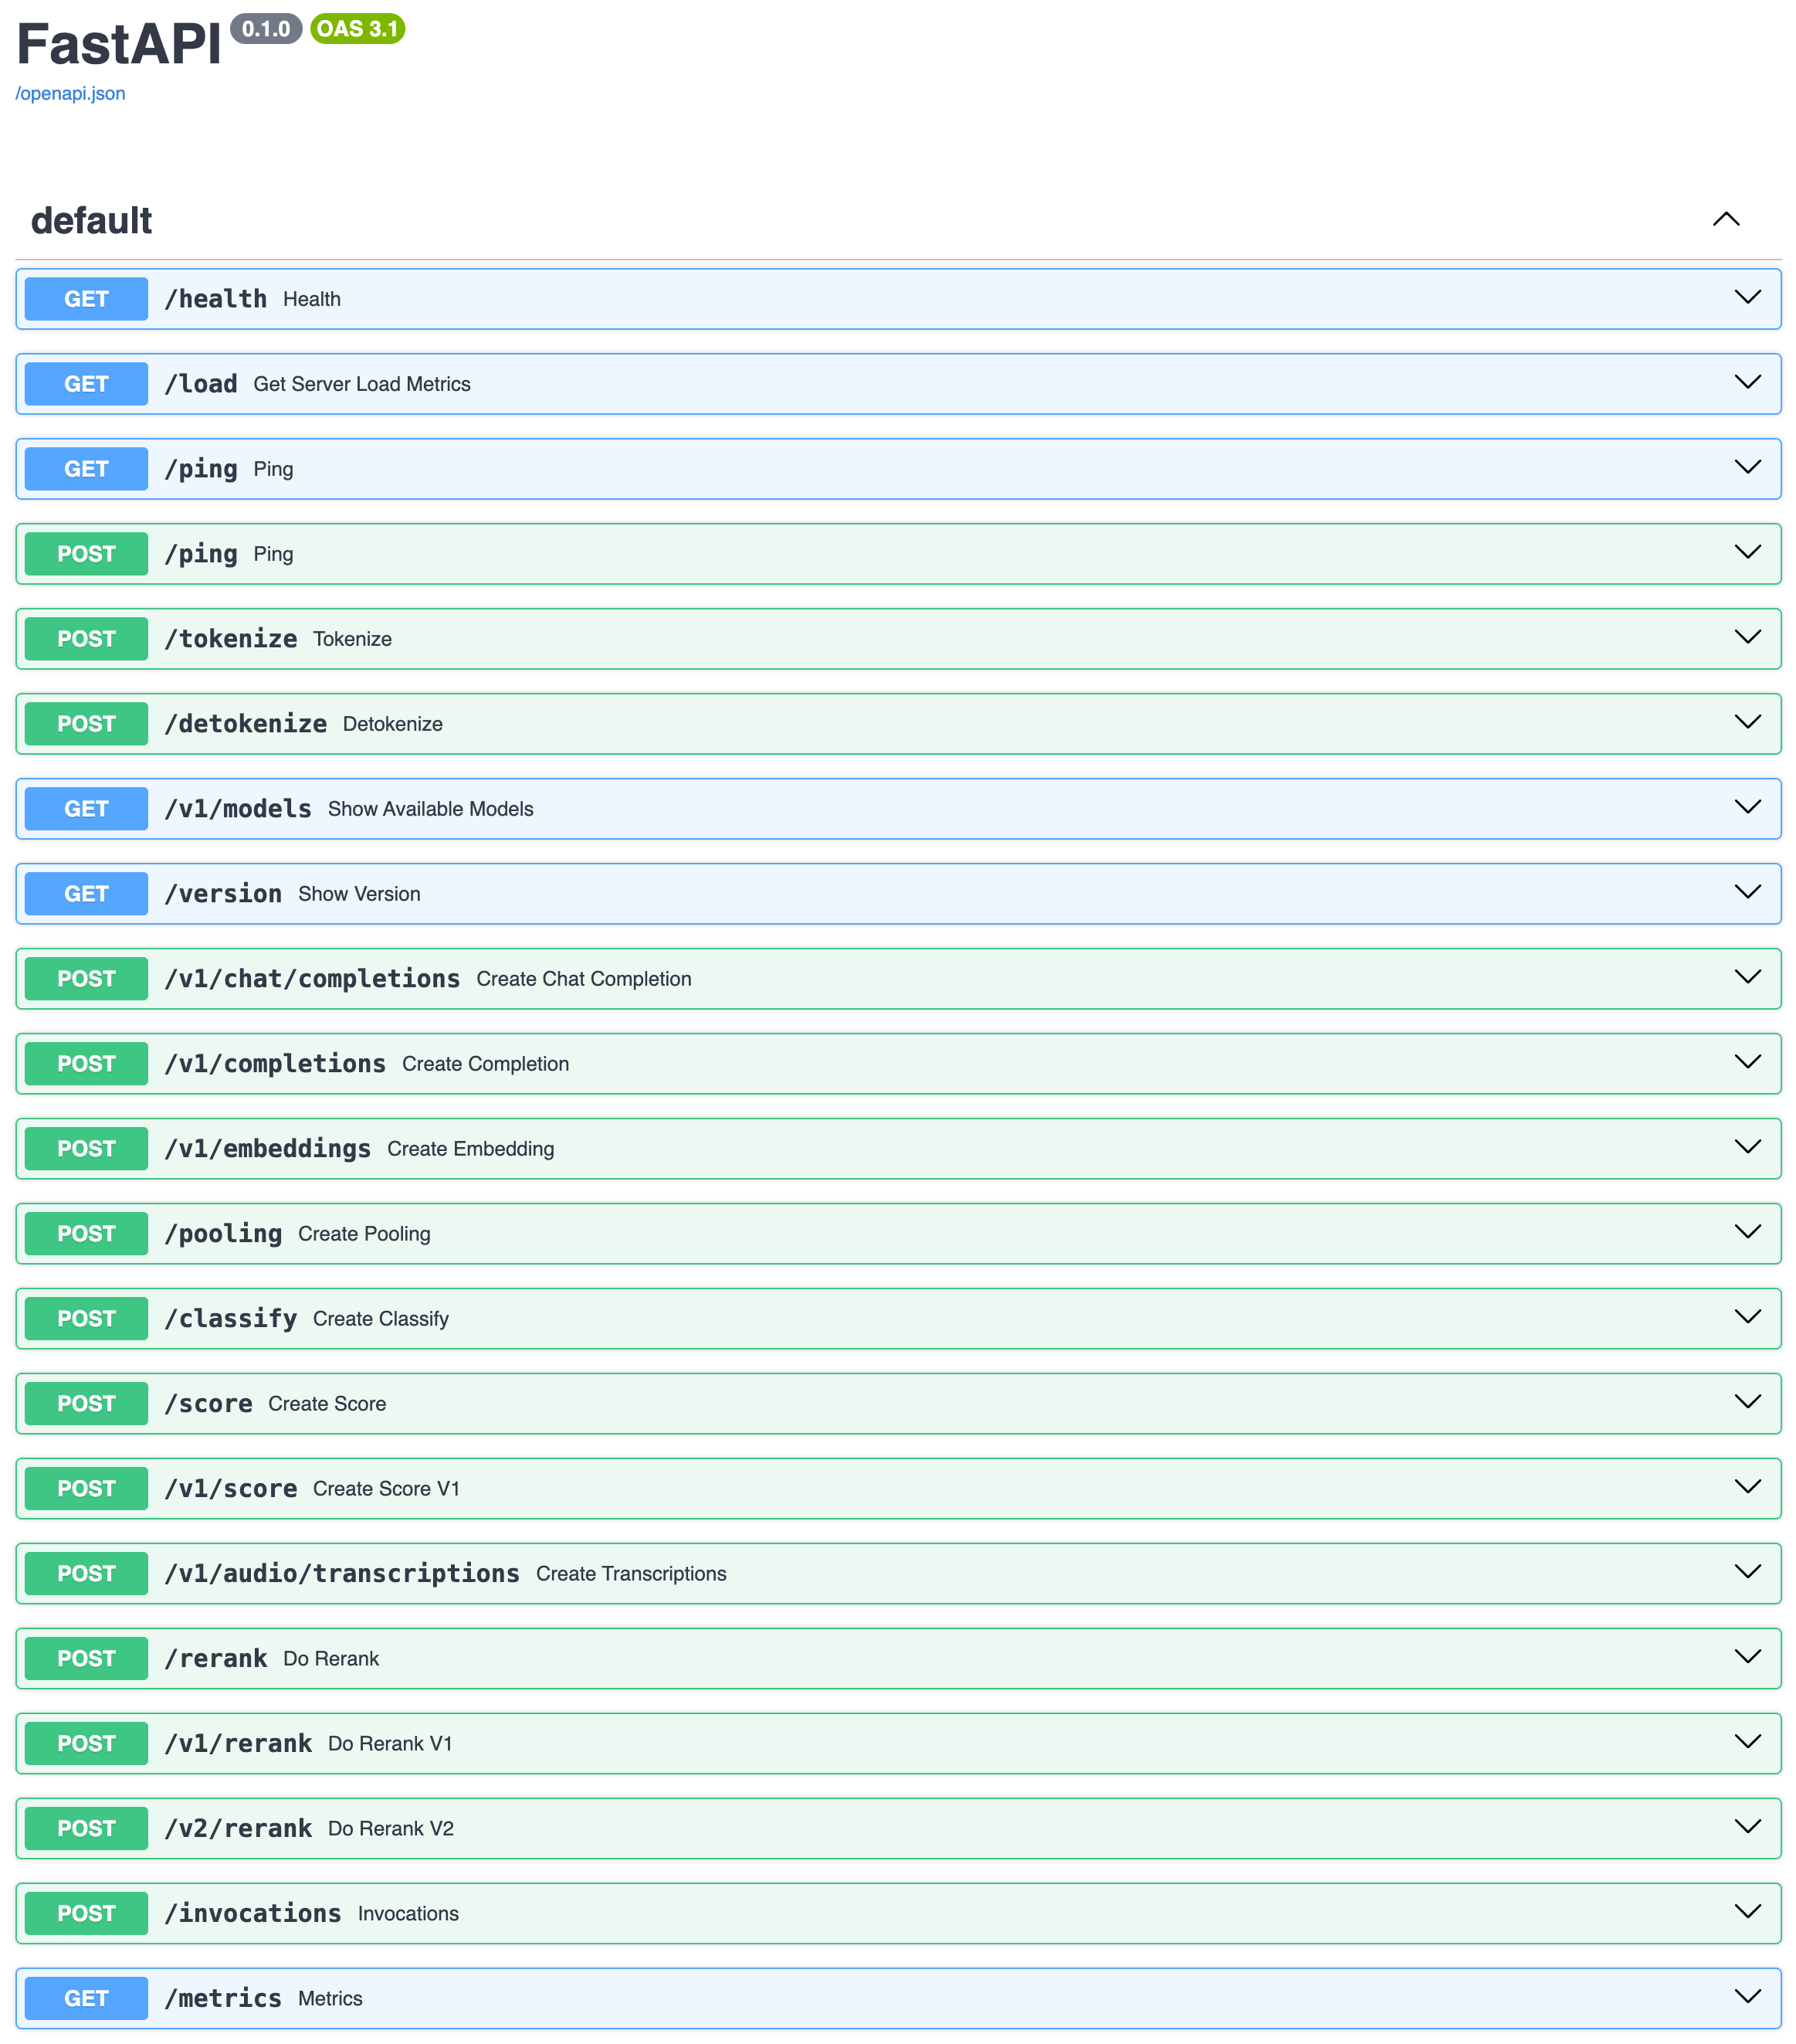Click the GET badge for /ping

(86, 468)
